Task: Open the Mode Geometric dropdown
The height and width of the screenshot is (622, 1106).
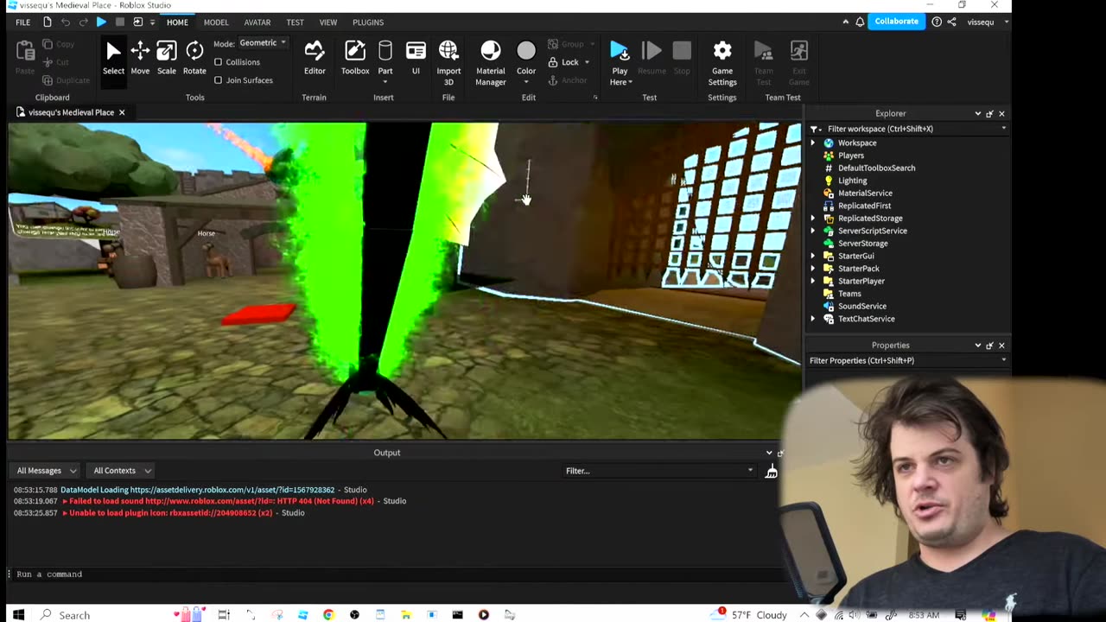Action: pyautogui.click(x=263, y=42)
